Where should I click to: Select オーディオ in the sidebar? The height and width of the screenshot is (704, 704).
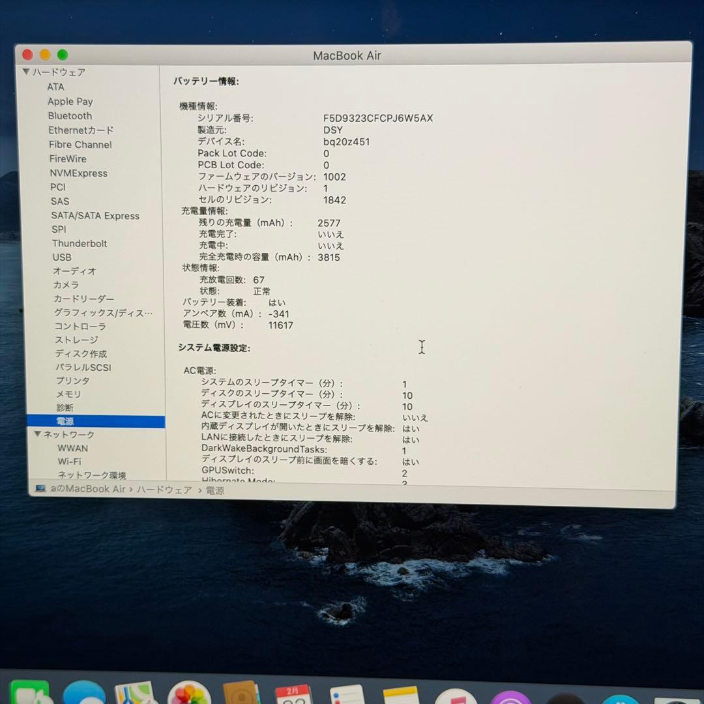pyautogui.click(x=74, y=271)
